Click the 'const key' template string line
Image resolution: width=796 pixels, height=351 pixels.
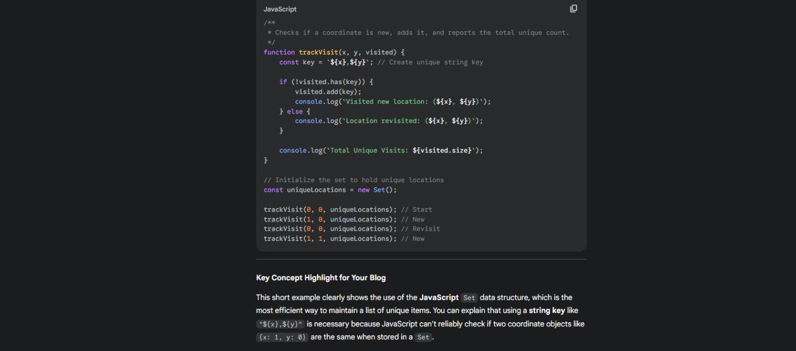(381, 62)
